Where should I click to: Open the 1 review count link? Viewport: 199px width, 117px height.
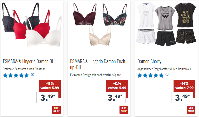(x=167, y=75)
